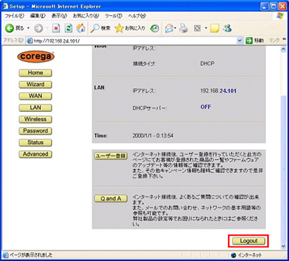Expand the address bar dropdown list
Image resolution: width=289 pixels, height=261 pixels.
(x=239, y=41)
